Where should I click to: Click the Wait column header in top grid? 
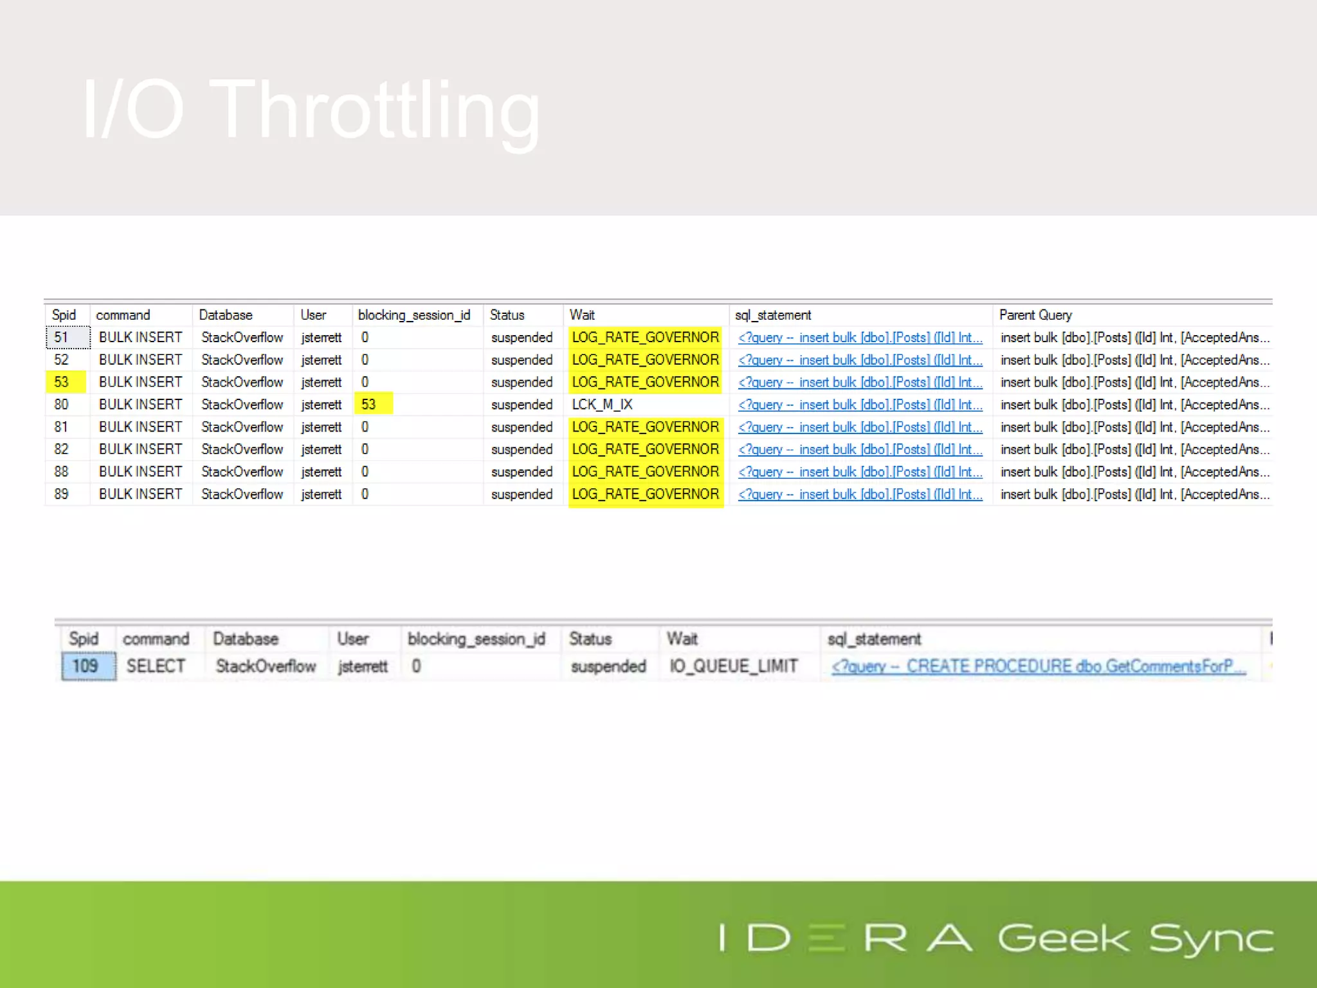[x=582, y=315]
